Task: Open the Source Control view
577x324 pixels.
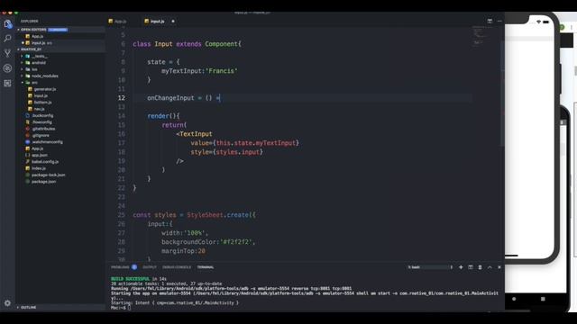Action: 7,53
